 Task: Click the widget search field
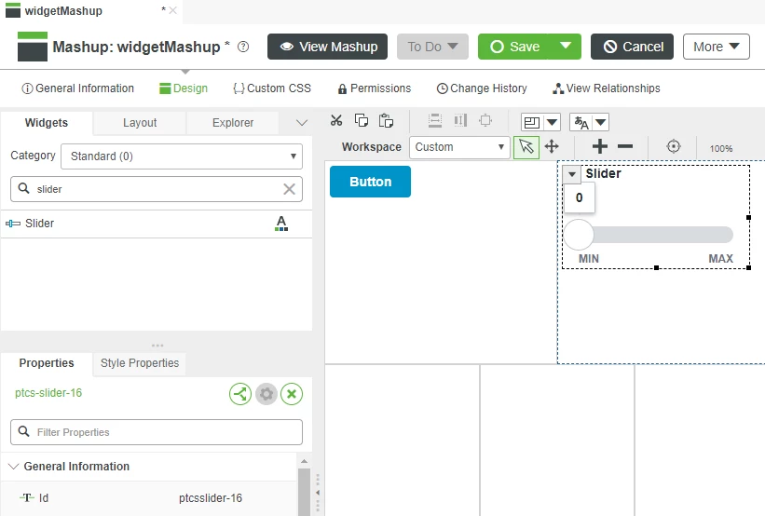[157, 189]
